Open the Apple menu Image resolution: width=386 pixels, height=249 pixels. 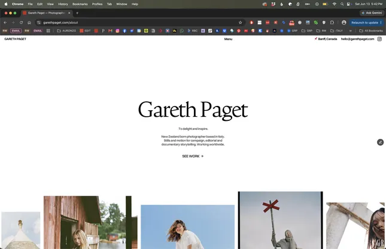pos(6,4)
